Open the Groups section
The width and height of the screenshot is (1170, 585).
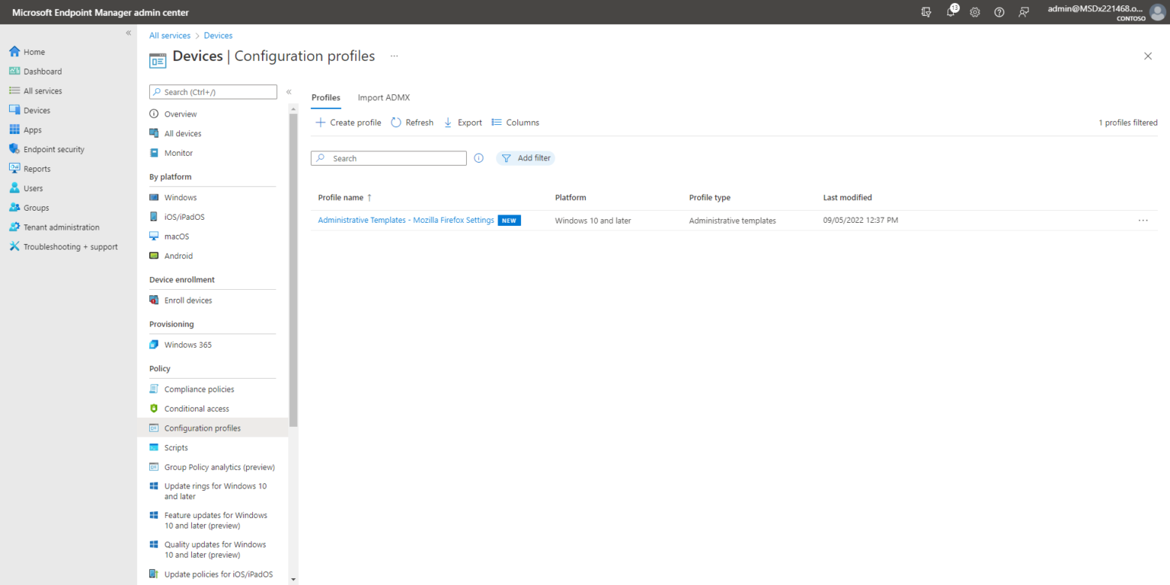36,207
